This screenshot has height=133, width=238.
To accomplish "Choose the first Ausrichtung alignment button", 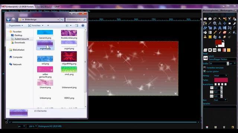I will 216,84.
